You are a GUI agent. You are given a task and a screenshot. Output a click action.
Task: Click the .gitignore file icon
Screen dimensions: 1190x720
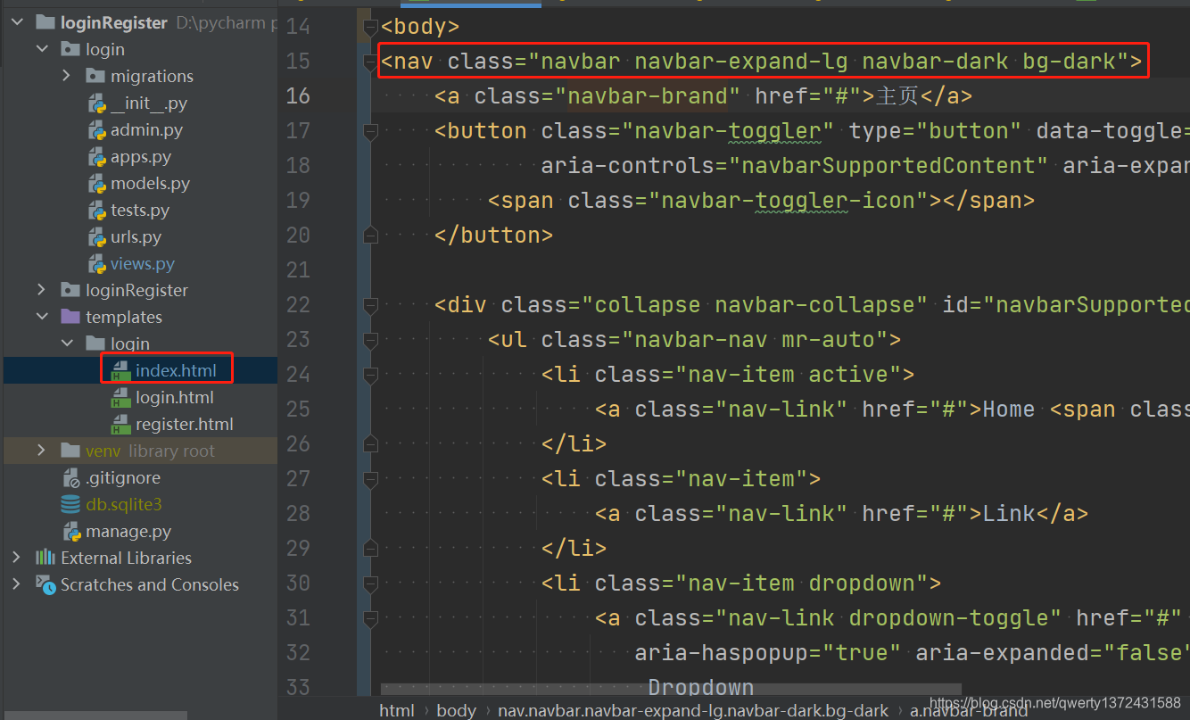coord(71,478)
